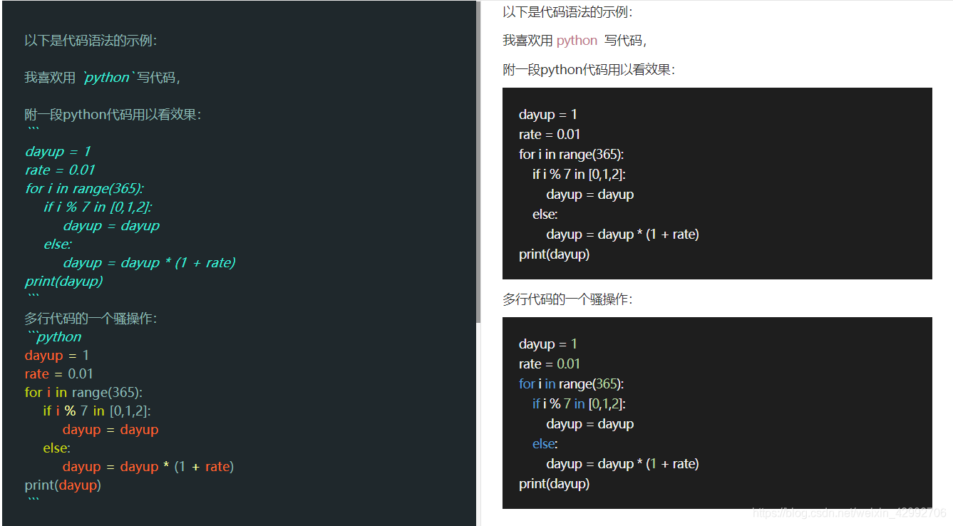Image resolution: width=953 pixels, height=526 pixels.
Task: Click italic green 'dayup = dayup * (1 + rate)' line
Action: point(149,263)
